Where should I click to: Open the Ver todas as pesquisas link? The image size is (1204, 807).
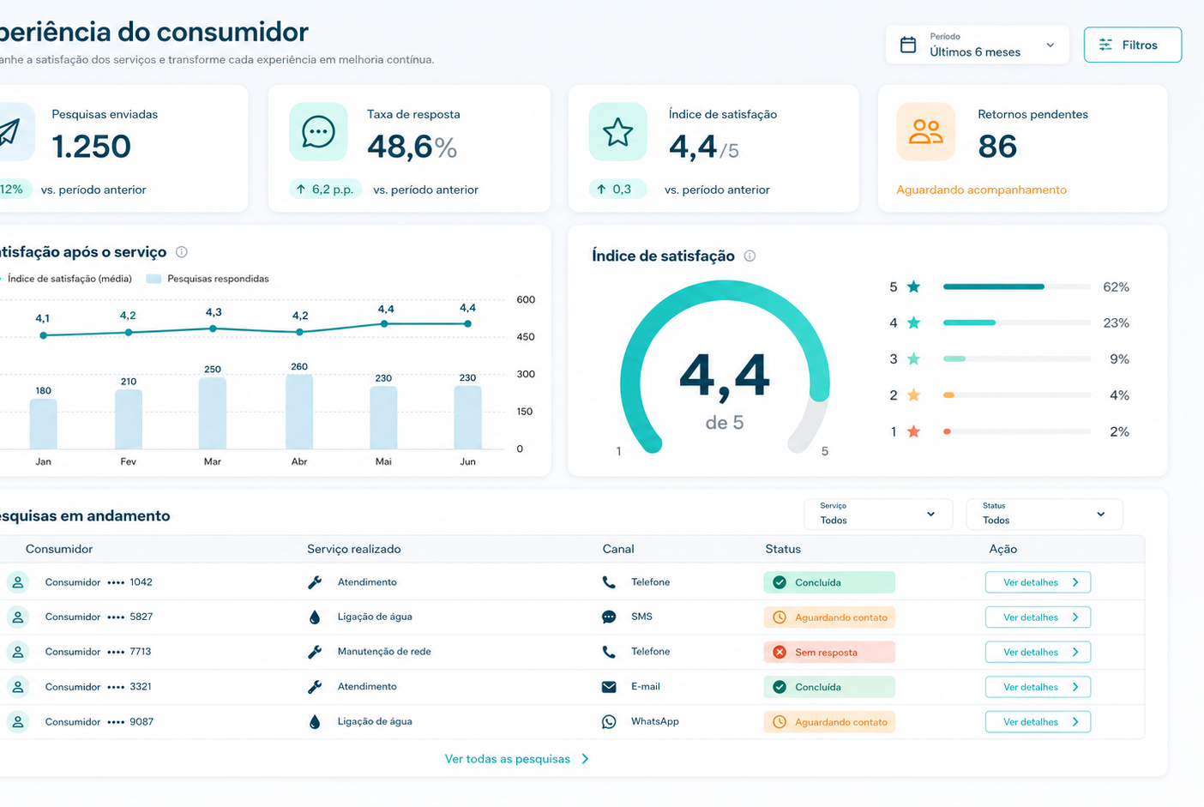click(517, 759)
